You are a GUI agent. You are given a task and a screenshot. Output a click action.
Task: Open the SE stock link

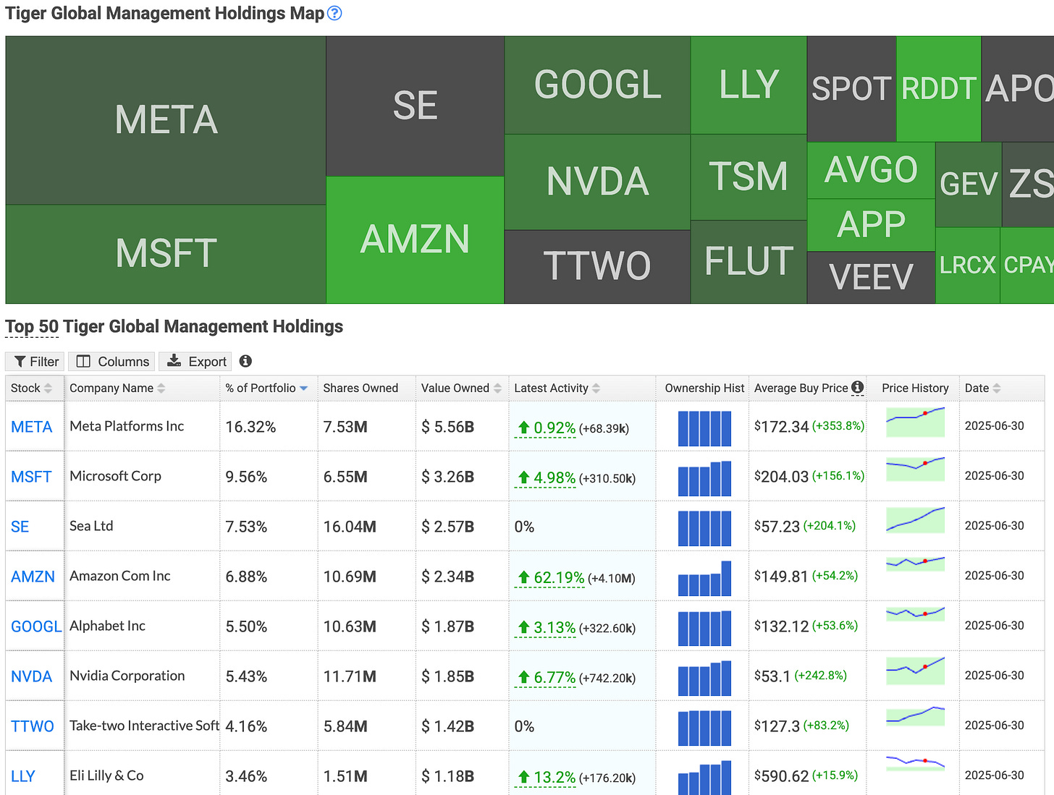[20, 527]
